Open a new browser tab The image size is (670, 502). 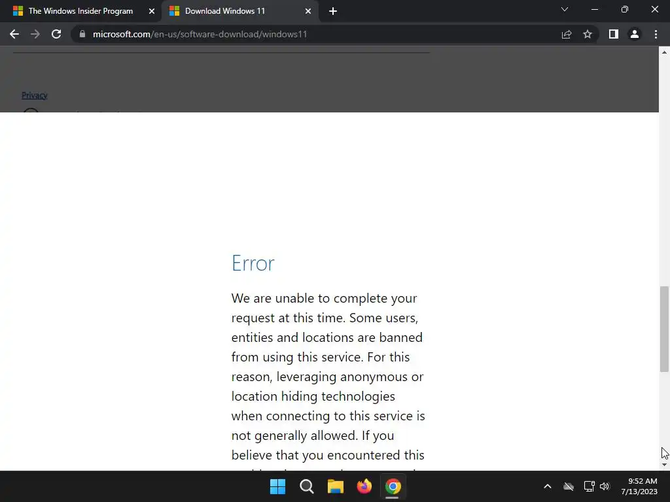click(333, 11)
